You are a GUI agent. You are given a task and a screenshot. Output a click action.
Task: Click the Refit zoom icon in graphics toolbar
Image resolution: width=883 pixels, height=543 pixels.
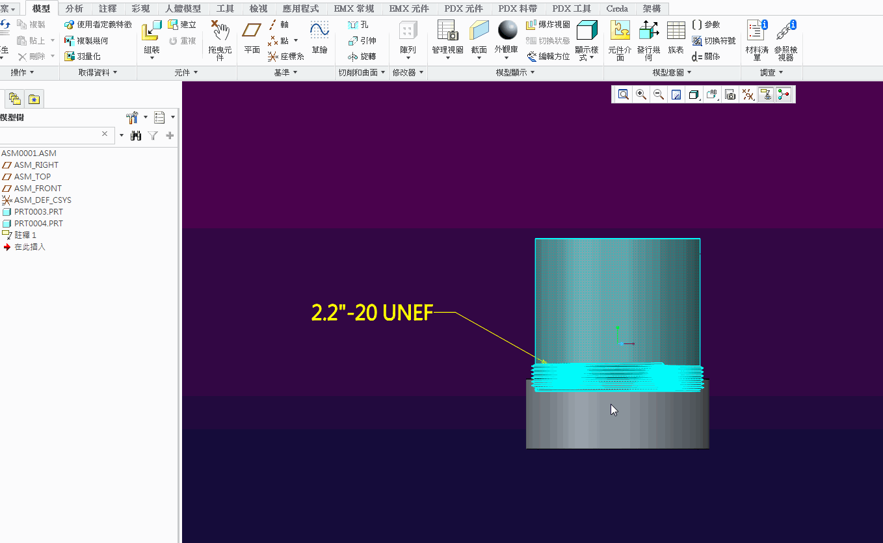tap(623, 95)
